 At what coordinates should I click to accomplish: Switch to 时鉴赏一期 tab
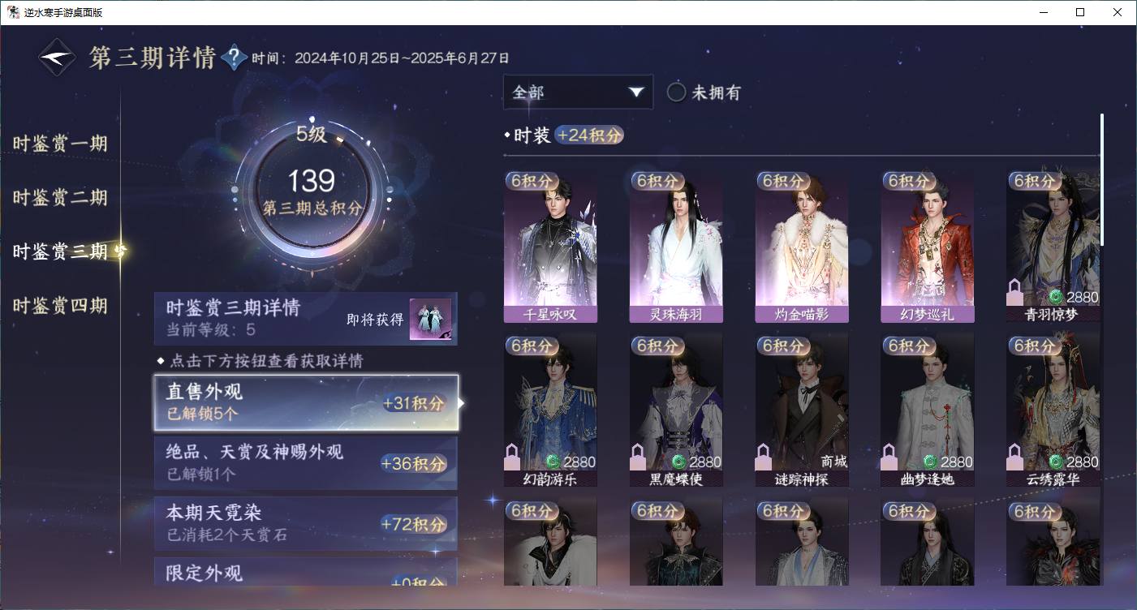(x=60, y=144)
